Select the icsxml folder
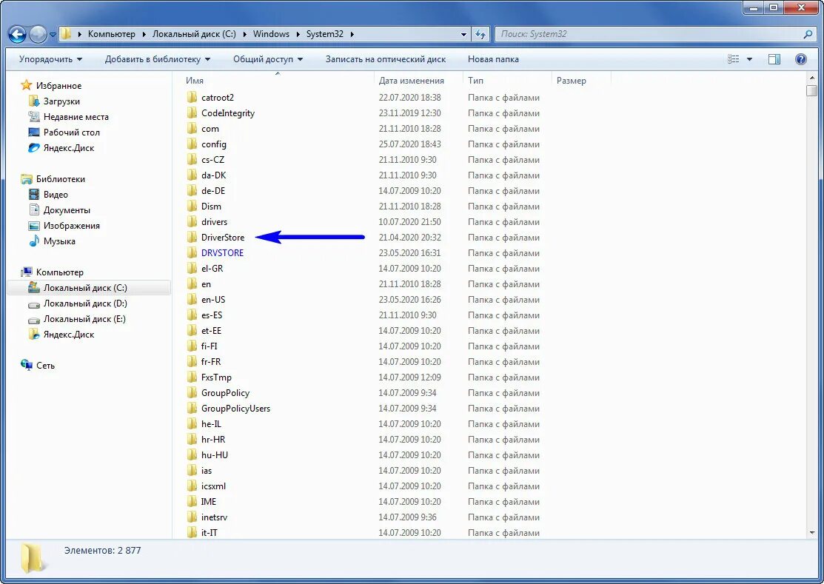824x584 pixels. click(213, 486)
